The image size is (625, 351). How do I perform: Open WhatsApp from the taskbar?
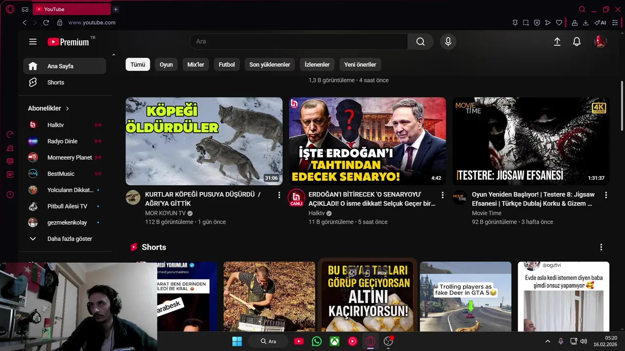click(x=316, y=341)
